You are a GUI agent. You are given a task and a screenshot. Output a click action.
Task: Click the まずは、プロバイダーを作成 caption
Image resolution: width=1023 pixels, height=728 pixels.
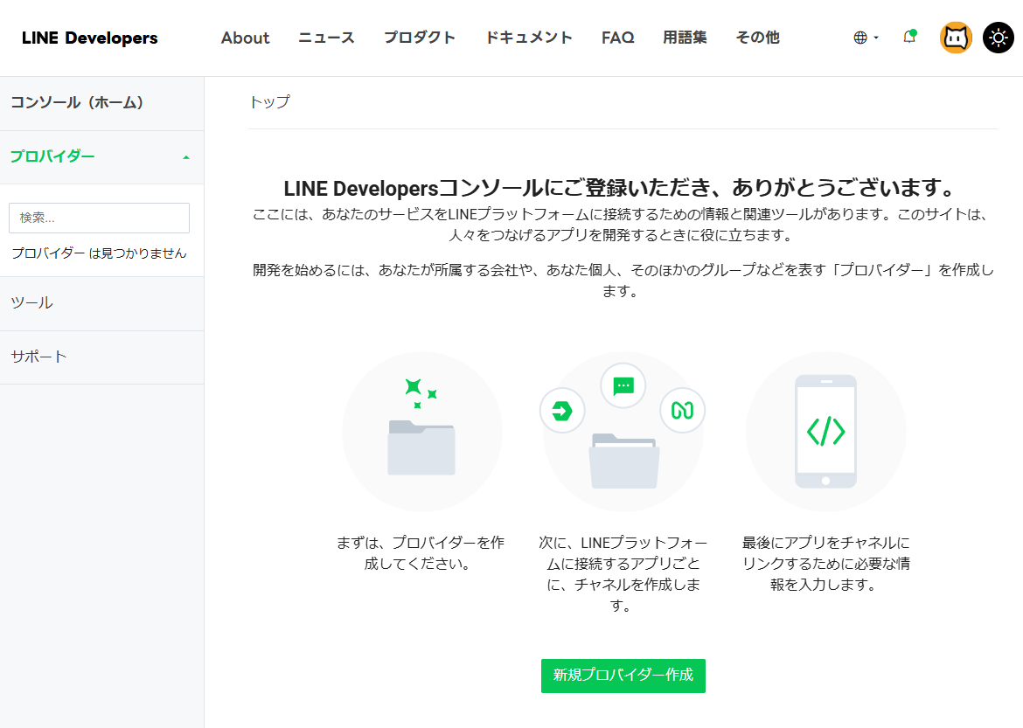point(421,552)
